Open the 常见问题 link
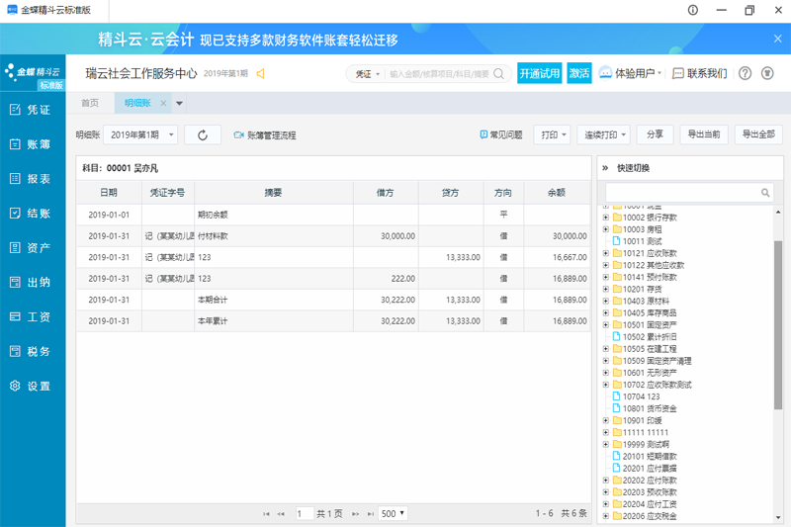Image resolution: width=791 pixels, height=527 pixels. point(501,134)
